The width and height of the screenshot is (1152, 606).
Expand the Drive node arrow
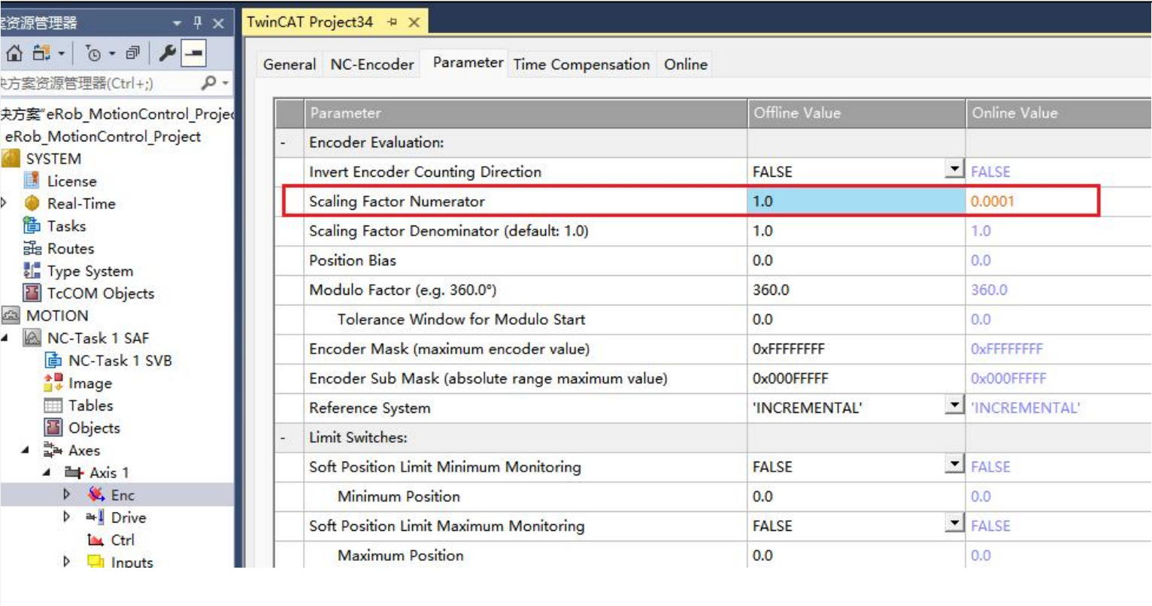(67, 517)
